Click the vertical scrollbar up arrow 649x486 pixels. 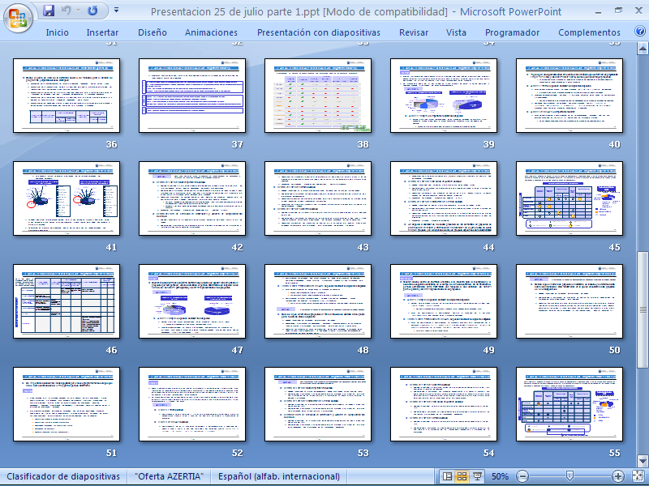[643, 49]
